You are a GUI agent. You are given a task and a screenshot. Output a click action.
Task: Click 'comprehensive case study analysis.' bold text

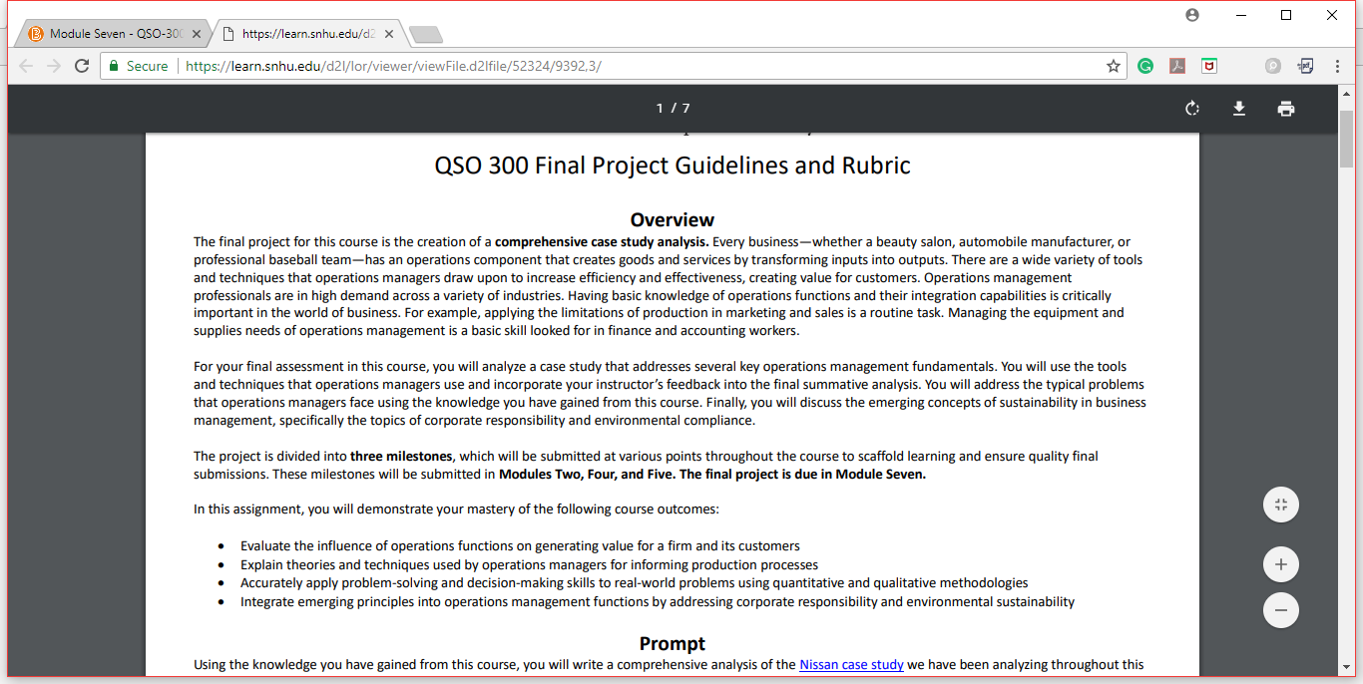(602, 241)
